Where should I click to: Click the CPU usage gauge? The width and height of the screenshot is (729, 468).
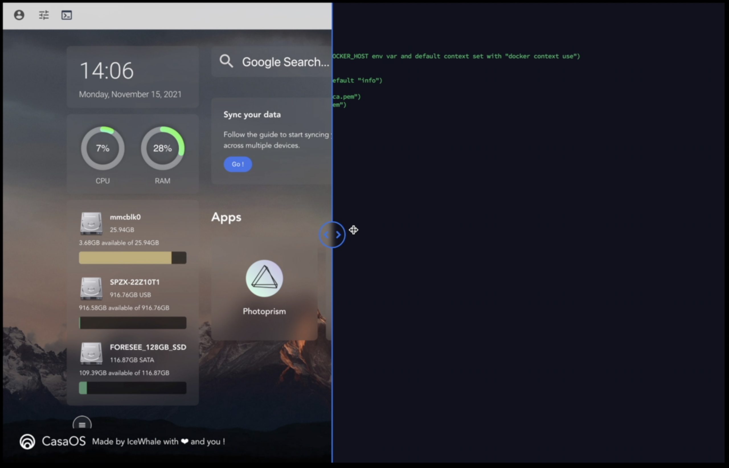click(103, 148)
